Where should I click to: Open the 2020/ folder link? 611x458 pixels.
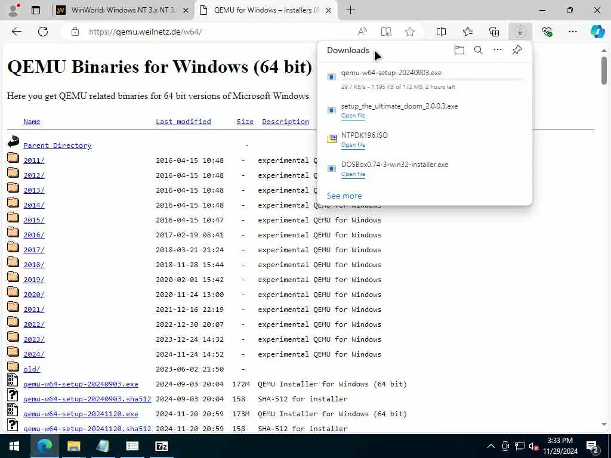(x=34, y=295)
